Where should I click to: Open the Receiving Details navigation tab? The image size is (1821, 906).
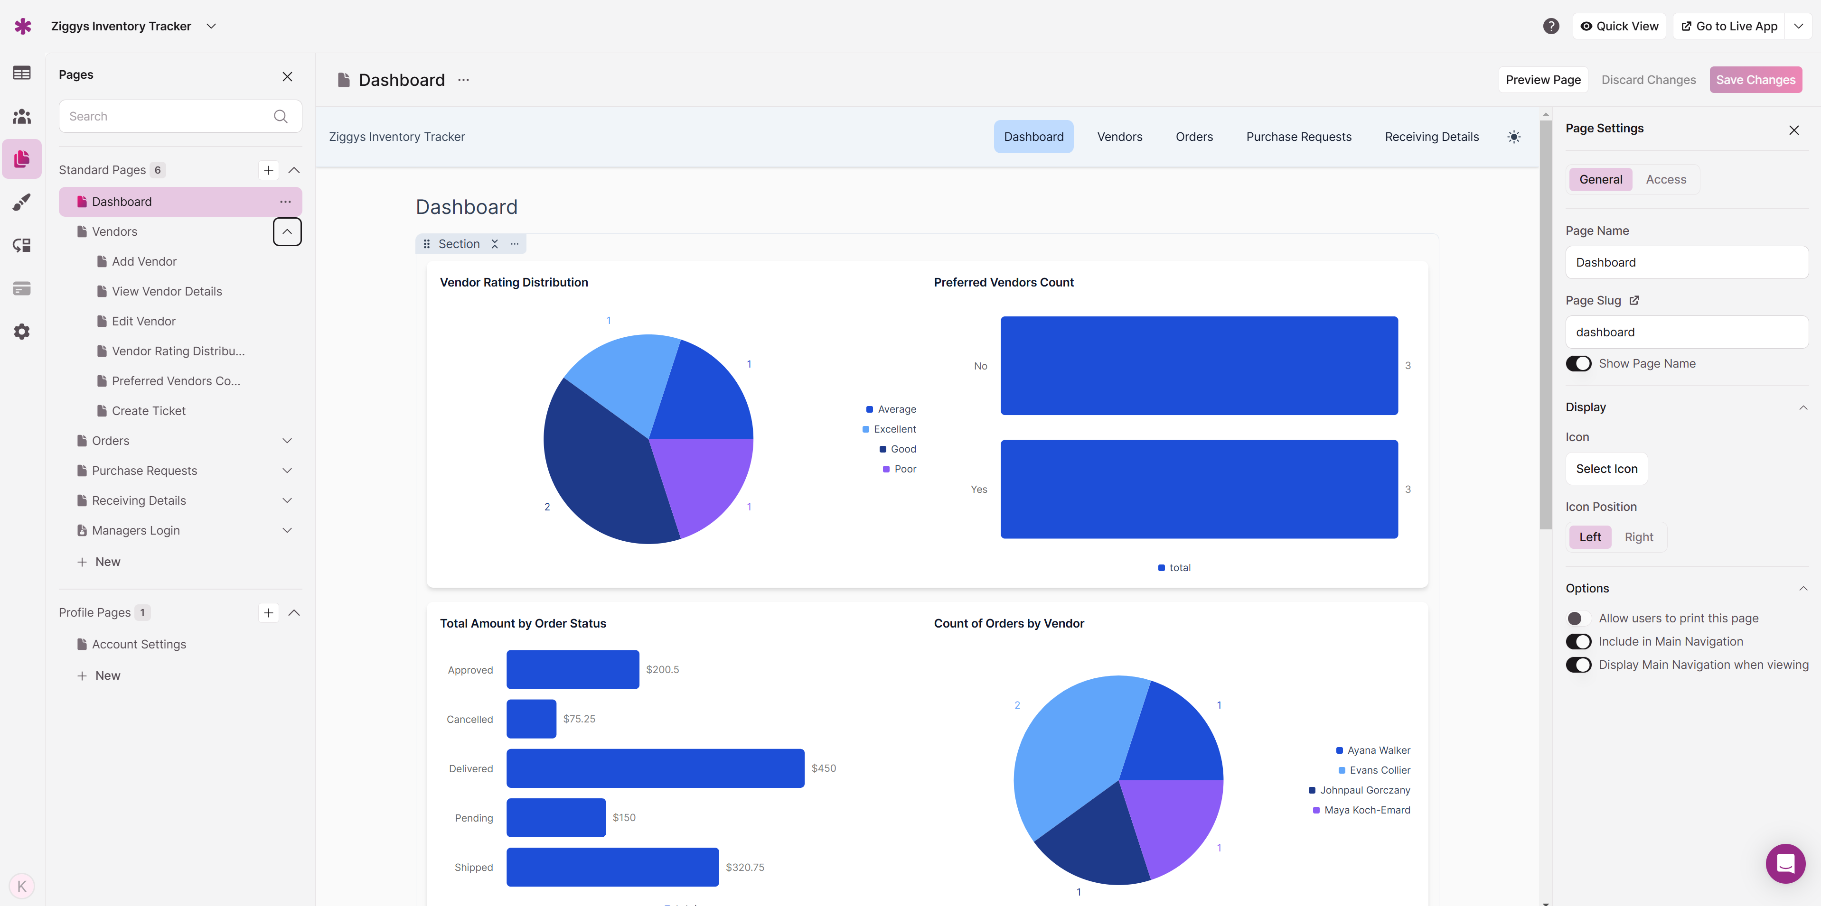(1431, 137)
